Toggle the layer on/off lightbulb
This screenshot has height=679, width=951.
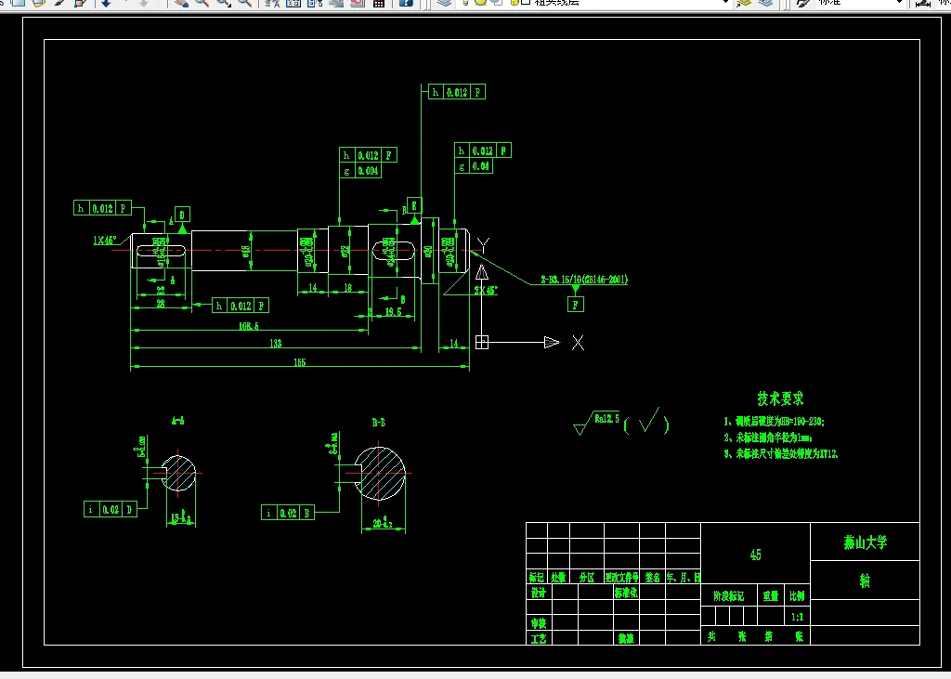[x=466, y=3]
